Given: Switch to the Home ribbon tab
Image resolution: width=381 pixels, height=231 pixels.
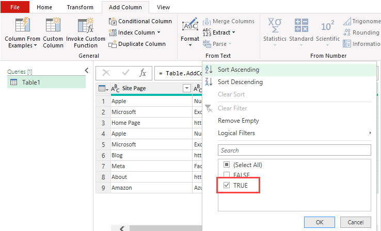Looking at the screenshot, I should pos(44,7).
